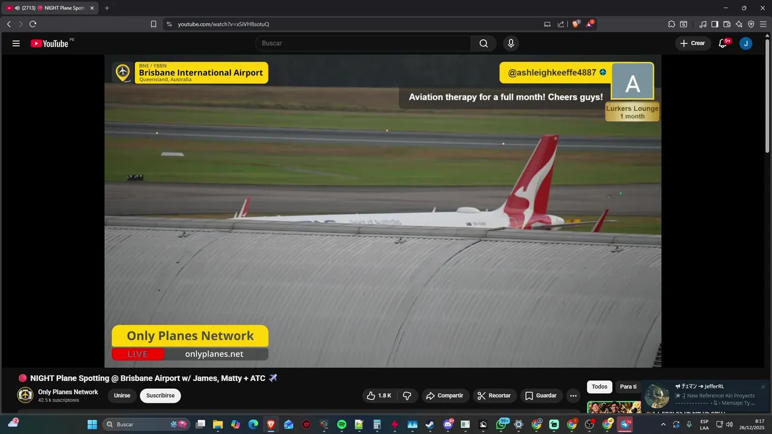Focus the YouTube Buscar search field

[363, 43]
